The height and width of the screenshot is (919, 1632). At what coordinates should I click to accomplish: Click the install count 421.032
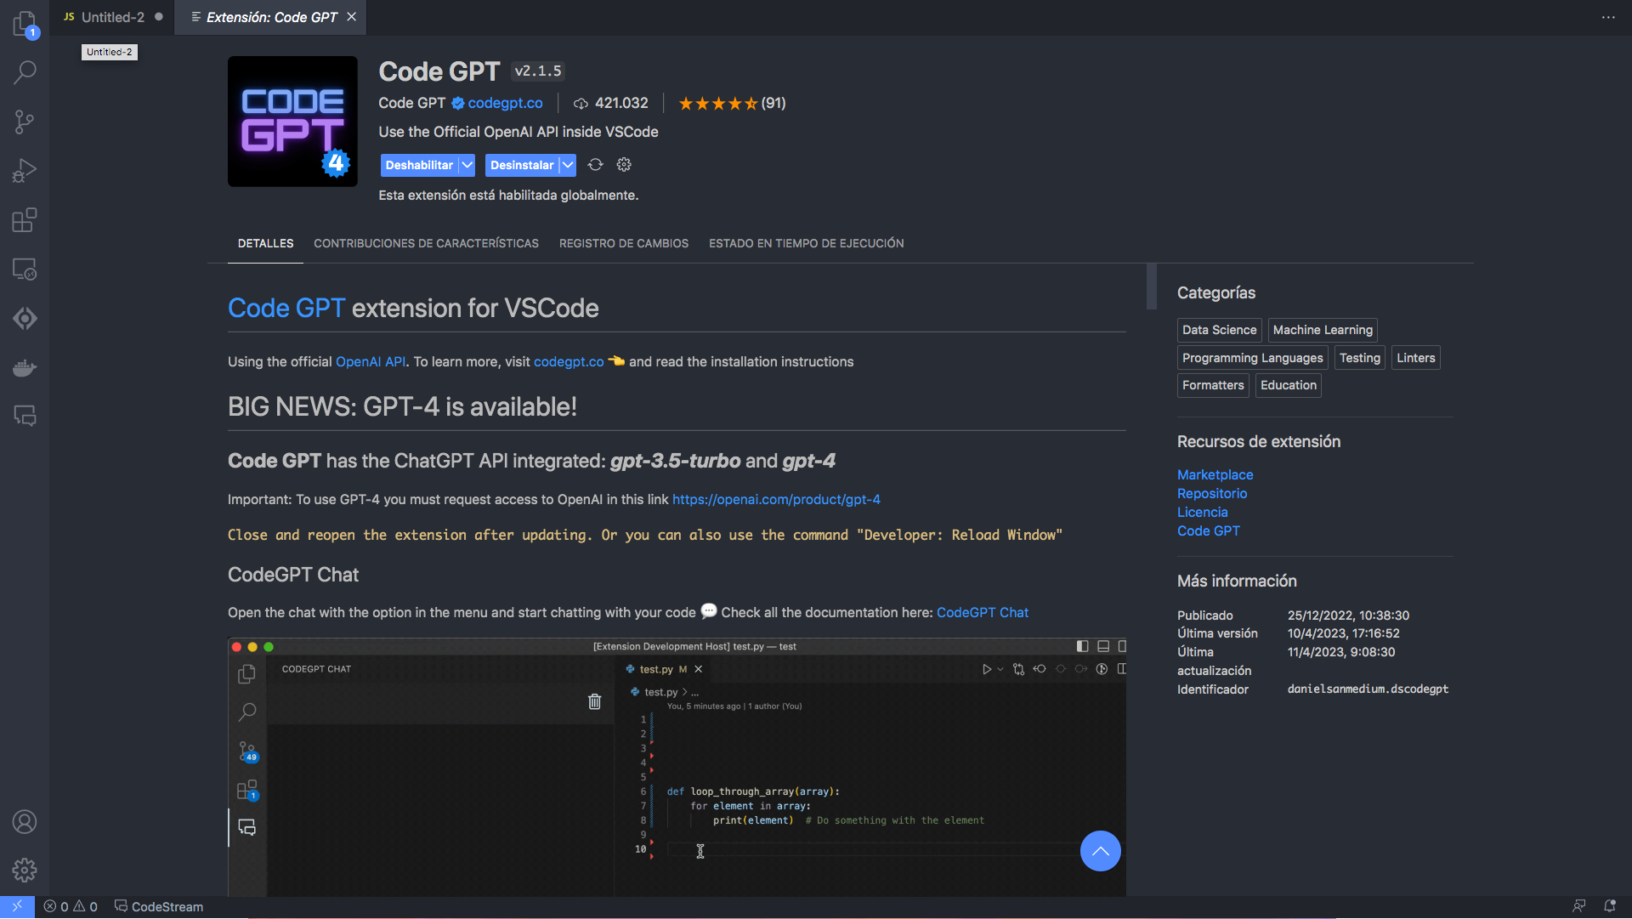[611, 103]
